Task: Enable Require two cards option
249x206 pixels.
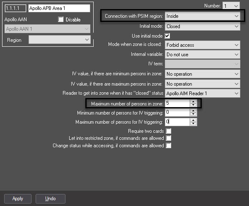Action: [169, 131]
